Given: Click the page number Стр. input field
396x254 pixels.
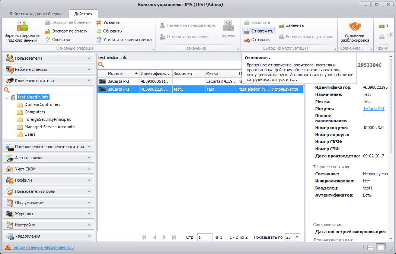Looking at the screenshot, I should [x=205, y=237].
